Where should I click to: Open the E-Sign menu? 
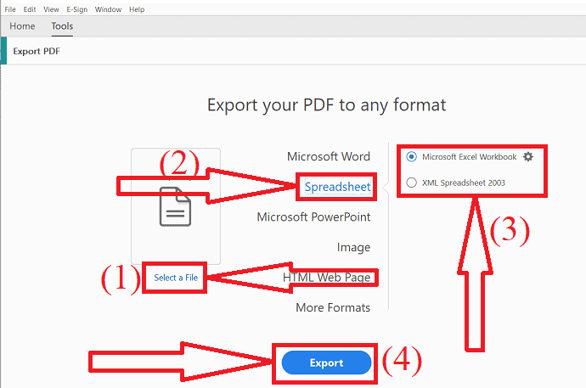77,9
